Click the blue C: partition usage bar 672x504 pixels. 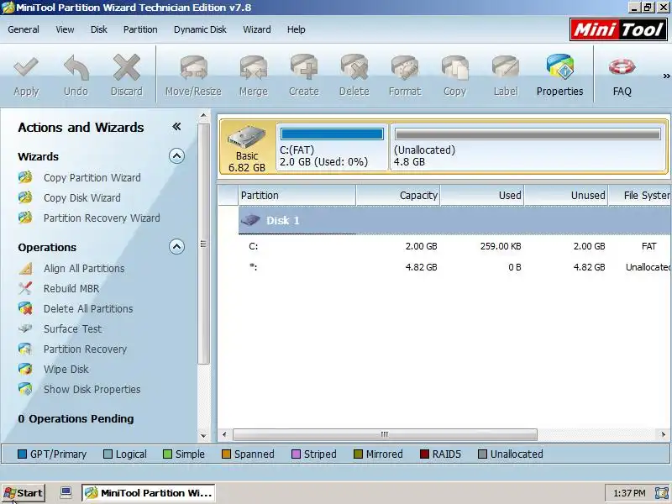[332, 134]
